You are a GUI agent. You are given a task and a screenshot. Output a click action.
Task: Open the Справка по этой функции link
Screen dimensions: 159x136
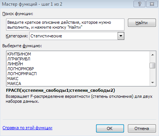(x=27, y=128)
